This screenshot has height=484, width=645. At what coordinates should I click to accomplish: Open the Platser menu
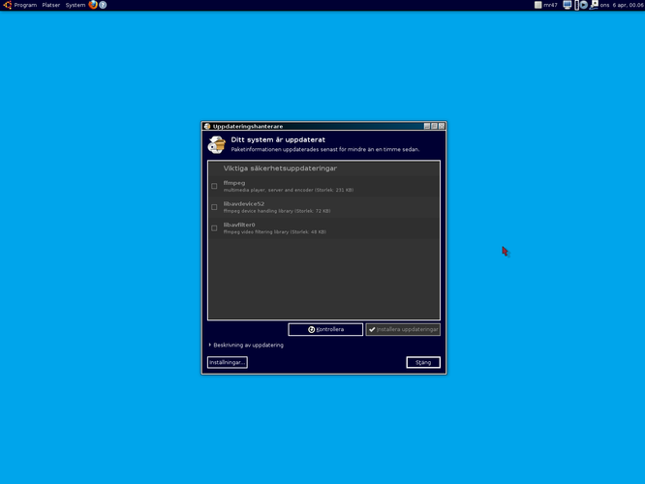pyautogui.click(x=51, y=5)
